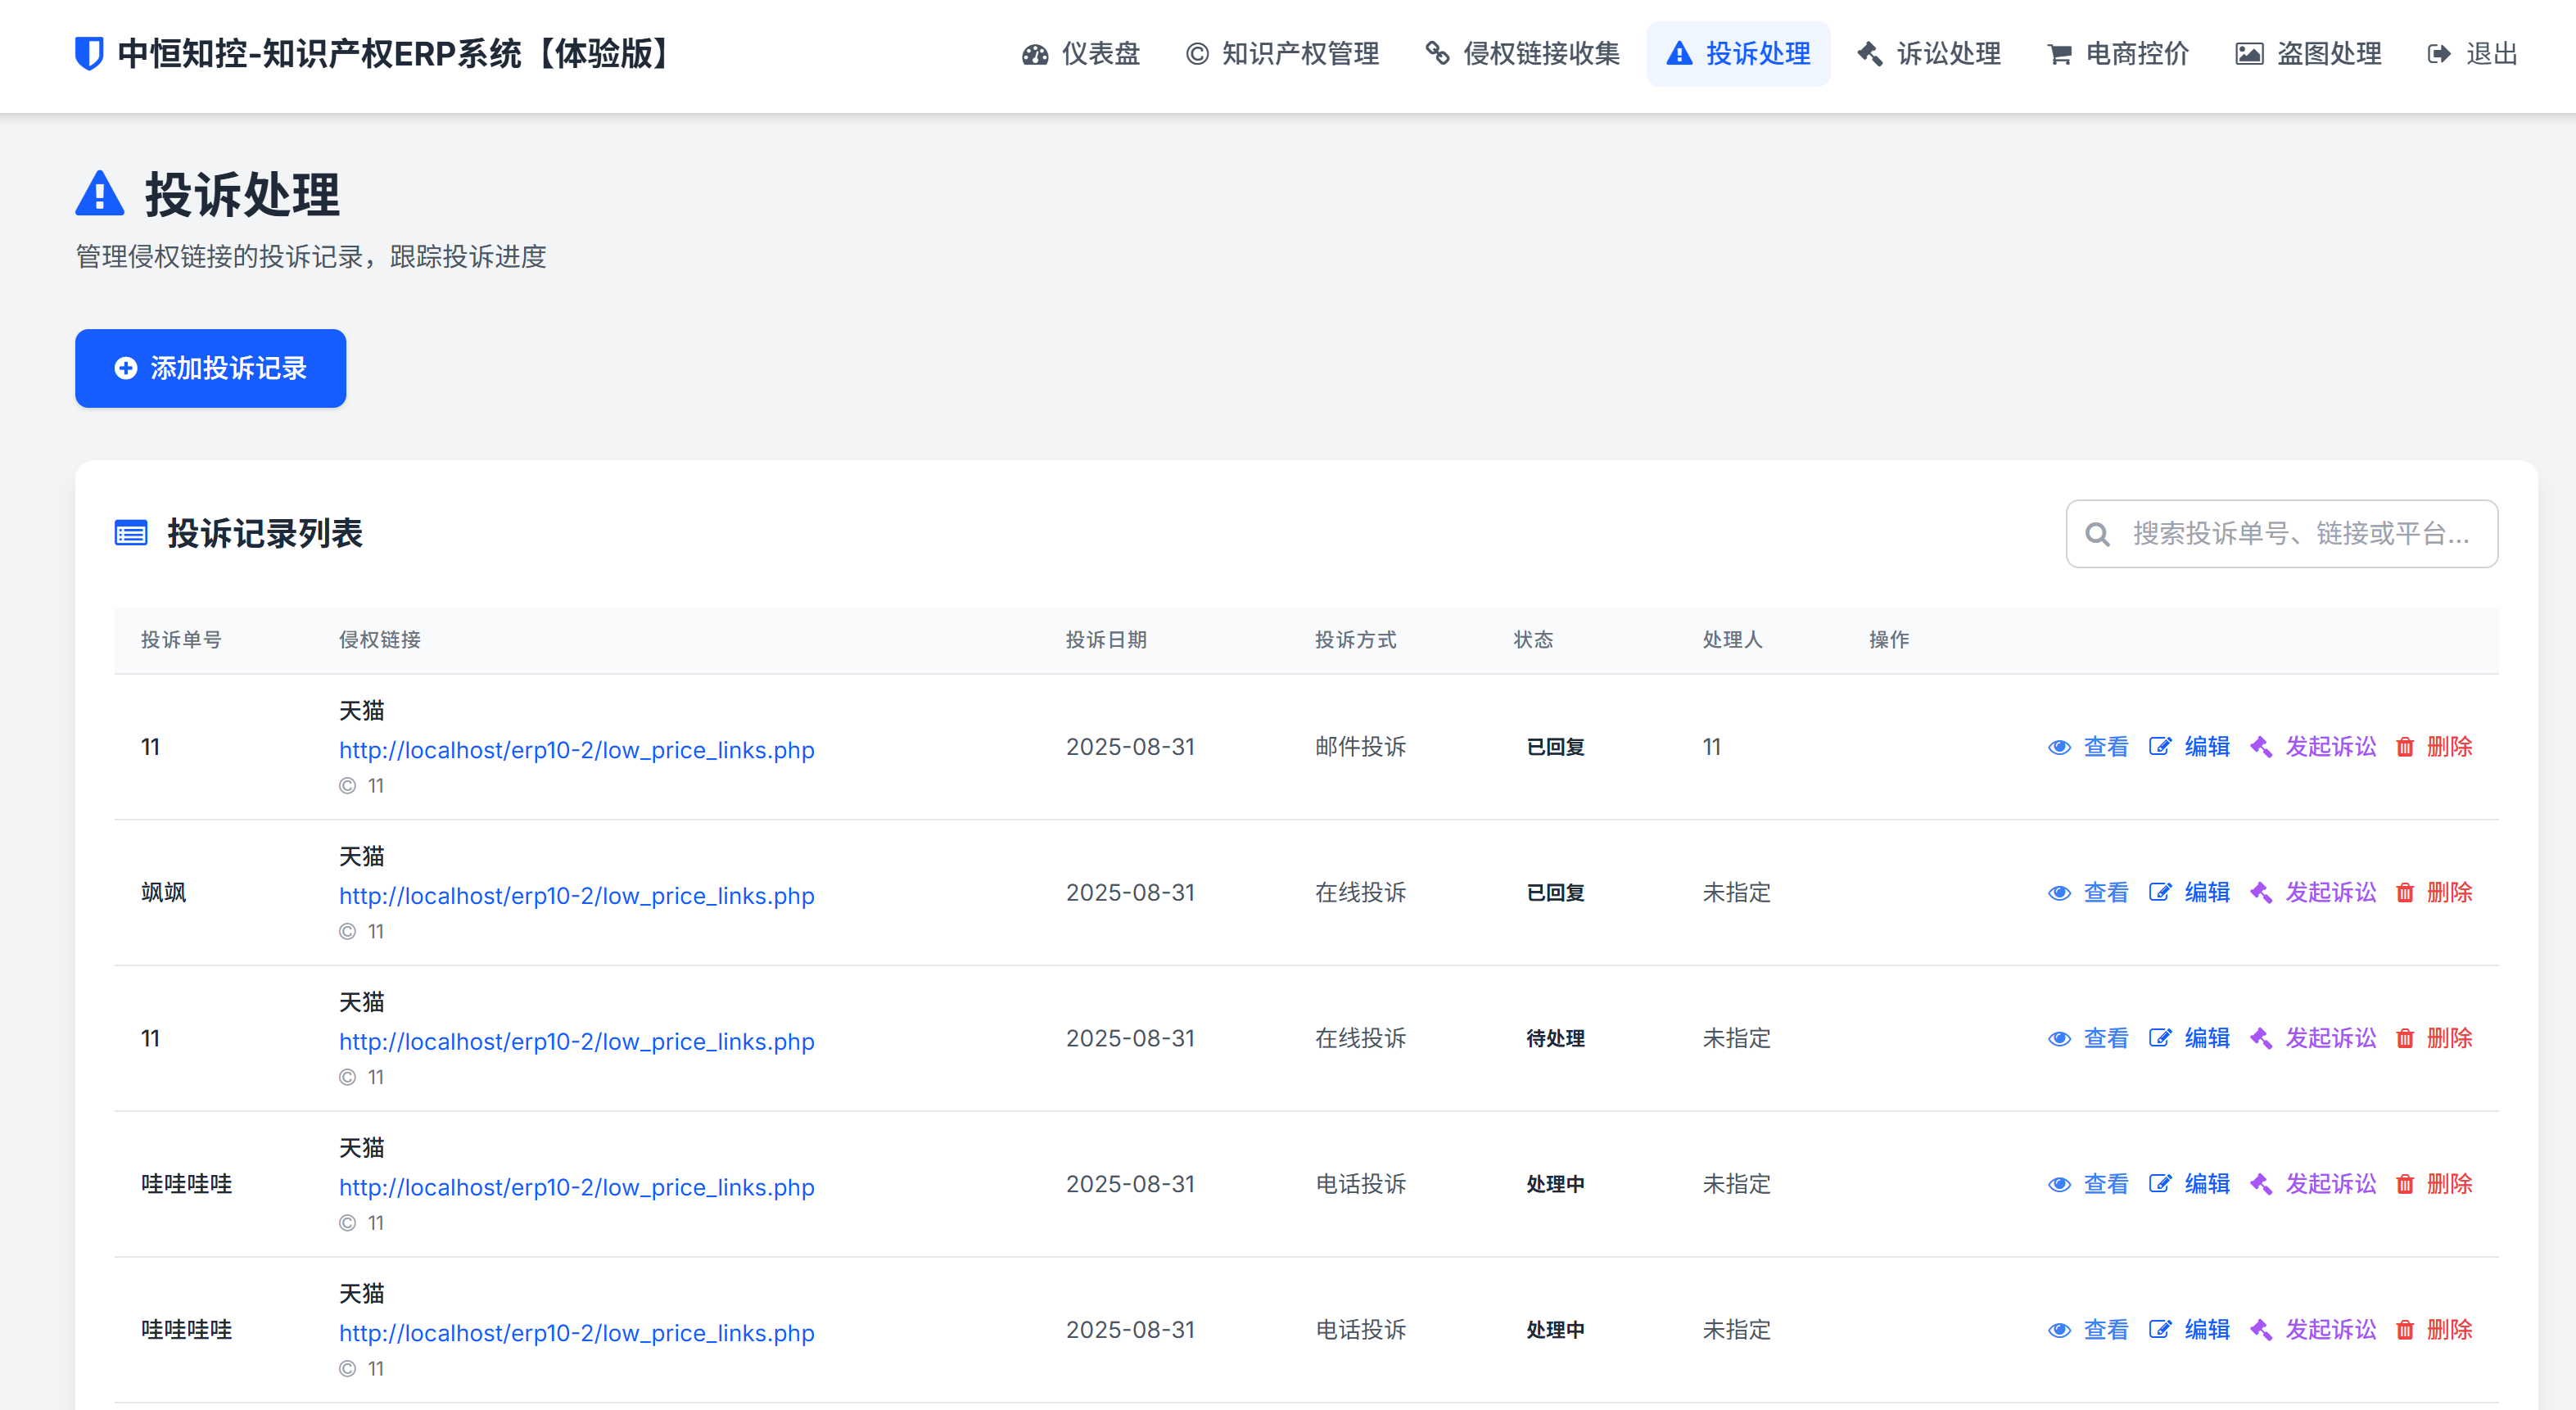Image resolution: width=2576 pixels, height=1410 pixels.
Task: View first complaint record via eye icon
Action: click(2059, 747)
